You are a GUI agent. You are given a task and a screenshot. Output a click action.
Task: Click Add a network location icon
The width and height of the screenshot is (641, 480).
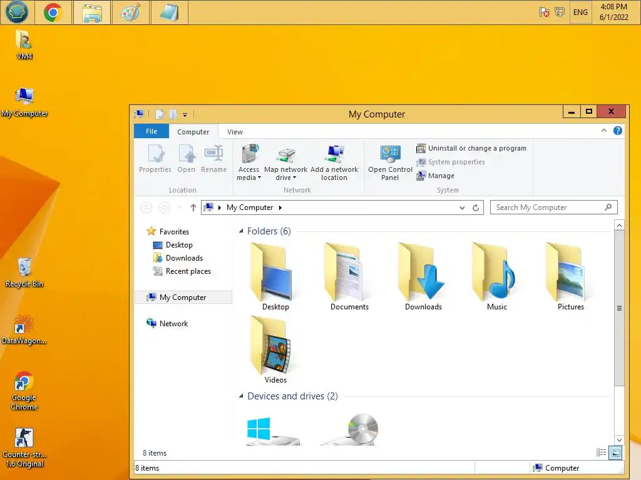pos(334,162)
